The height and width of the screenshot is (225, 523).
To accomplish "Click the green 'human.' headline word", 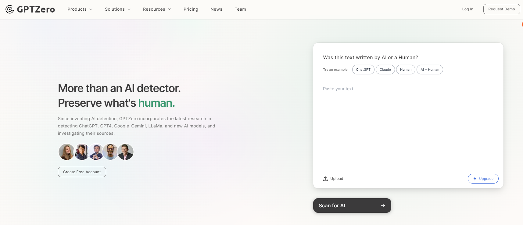I will [x=156, y=103].
